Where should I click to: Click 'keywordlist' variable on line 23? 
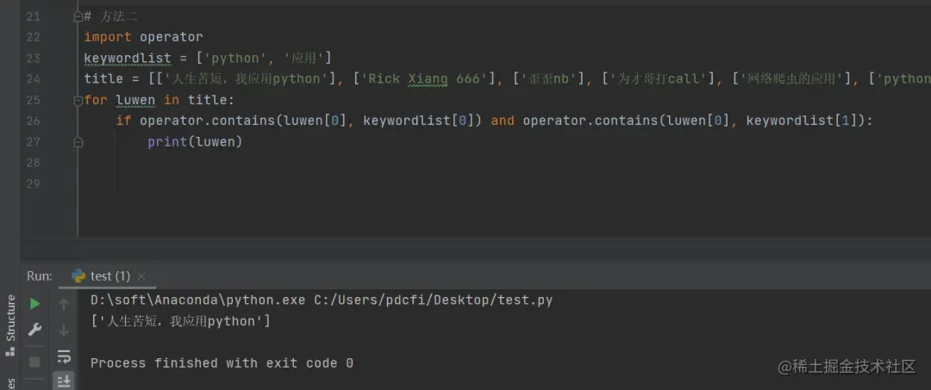(128, 58)
